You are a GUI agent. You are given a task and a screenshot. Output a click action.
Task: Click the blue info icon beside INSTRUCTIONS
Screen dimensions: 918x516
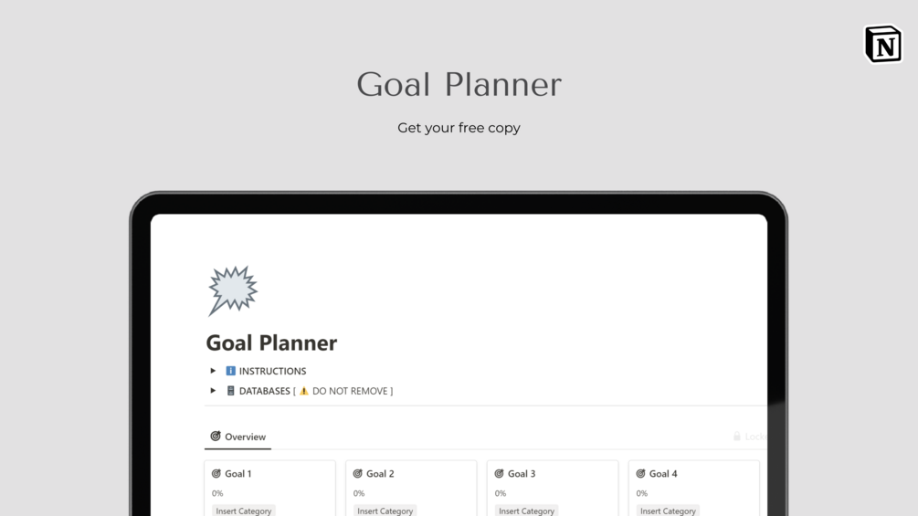[x=230, y=371]
